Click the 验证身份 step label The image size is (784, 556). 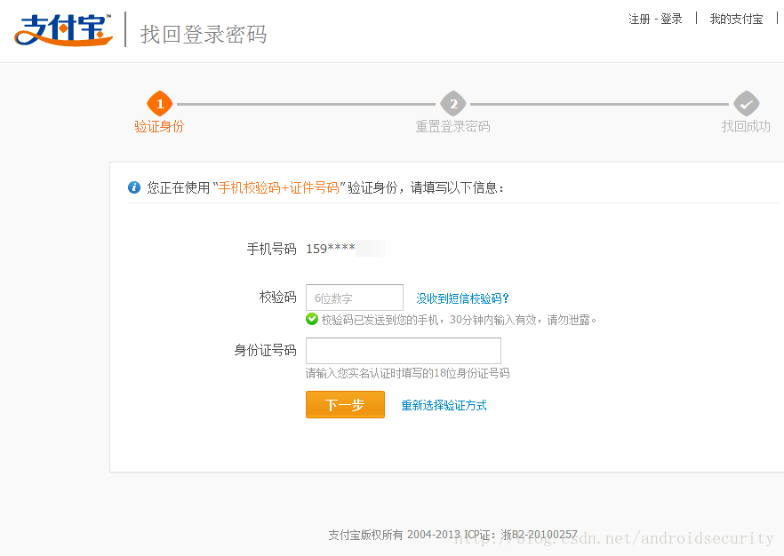pyautogui.click(x=159, y=126)
